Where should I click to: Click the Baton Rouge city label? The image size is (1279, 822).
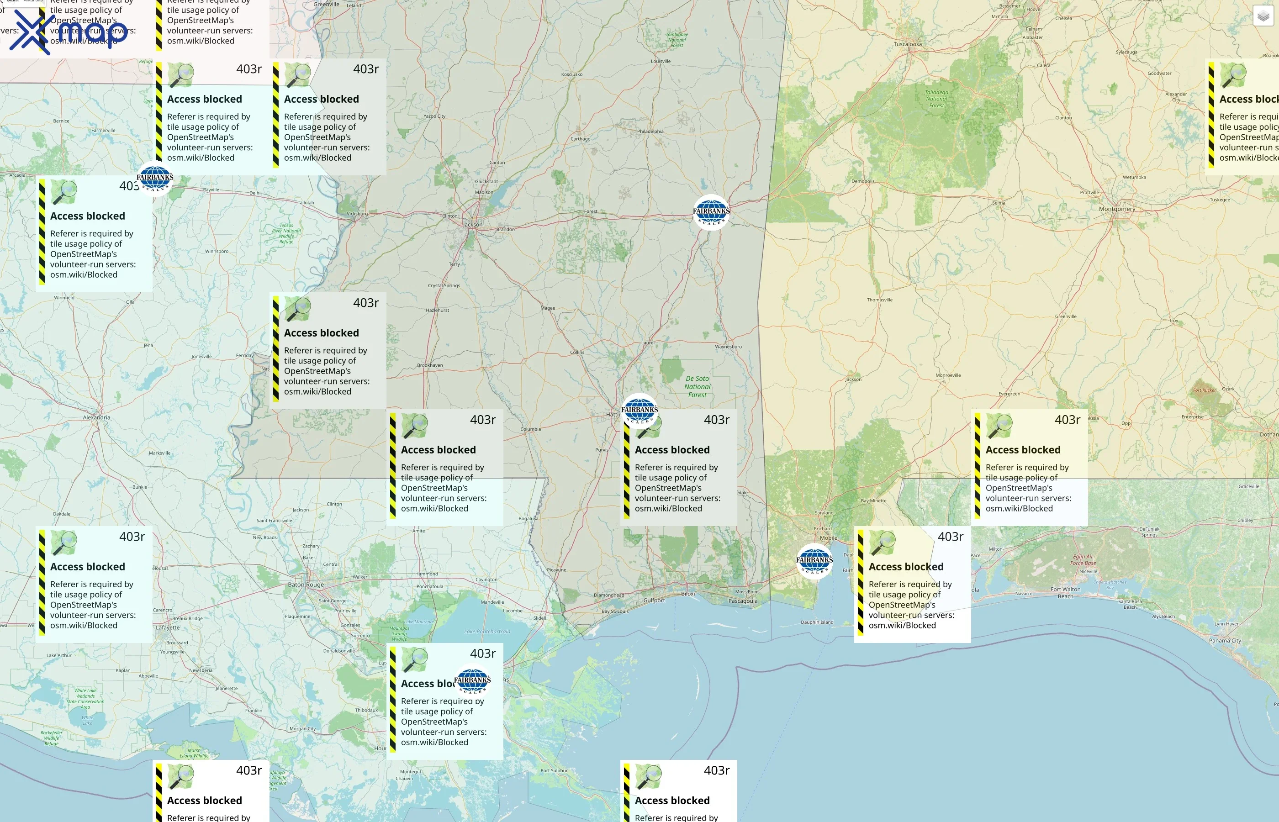point(306,585)
